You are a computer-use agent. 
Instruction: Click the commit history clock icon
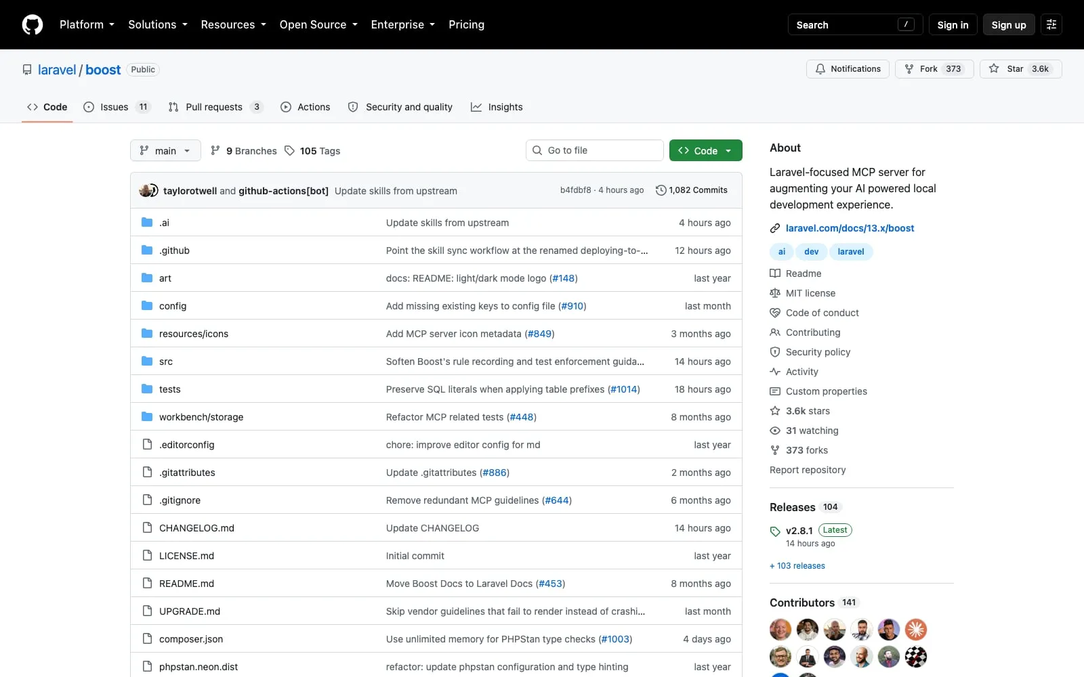[661, 190]
